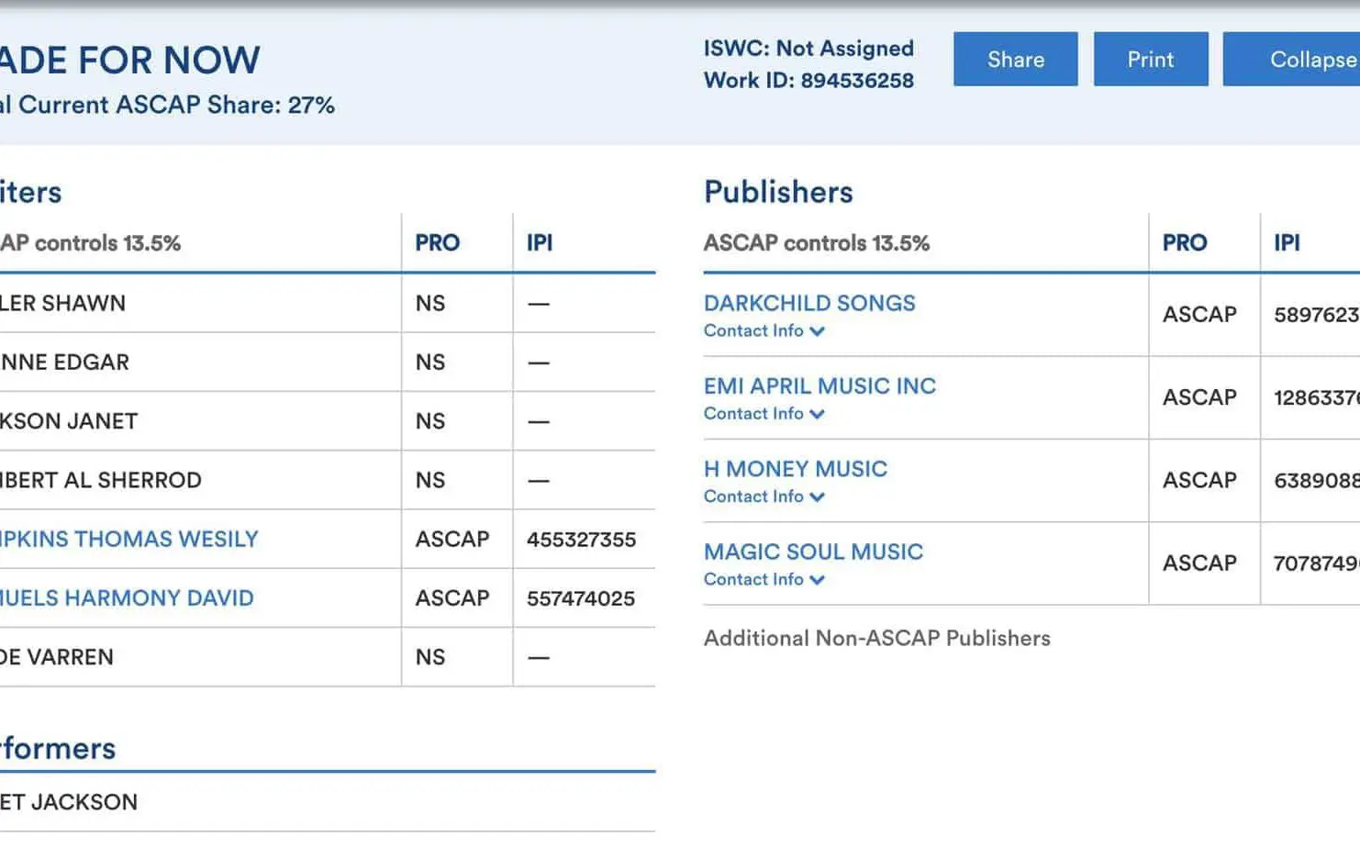Click the Additional Non-ASCAP Publishers label
The image size is (1360, 848).
tap(876, 638)
